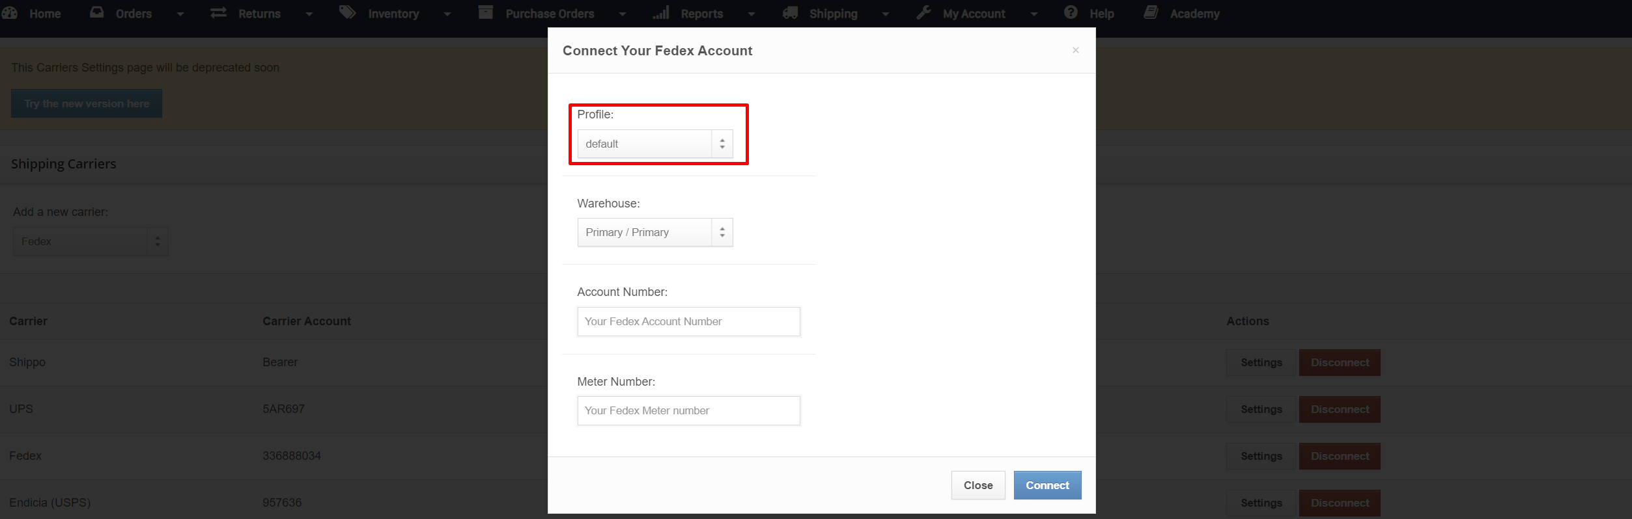Click carrier account 957636
The width and height of the screenshot is (1632, 519).
[282, 503]
